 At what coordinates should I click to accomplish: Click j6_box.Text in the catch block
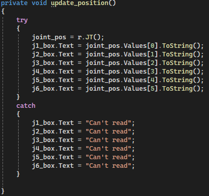pyautogui.click(x=53, y=166)
